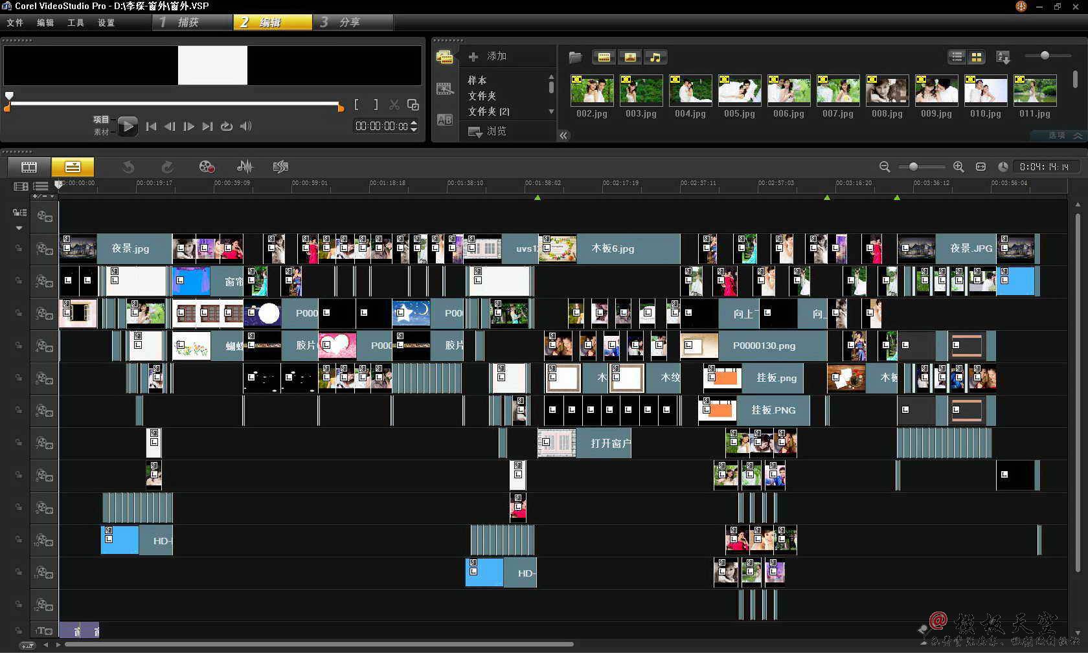Switch to Timeline view
Screen dimensions: 1088x653
[x=73, y=167]
